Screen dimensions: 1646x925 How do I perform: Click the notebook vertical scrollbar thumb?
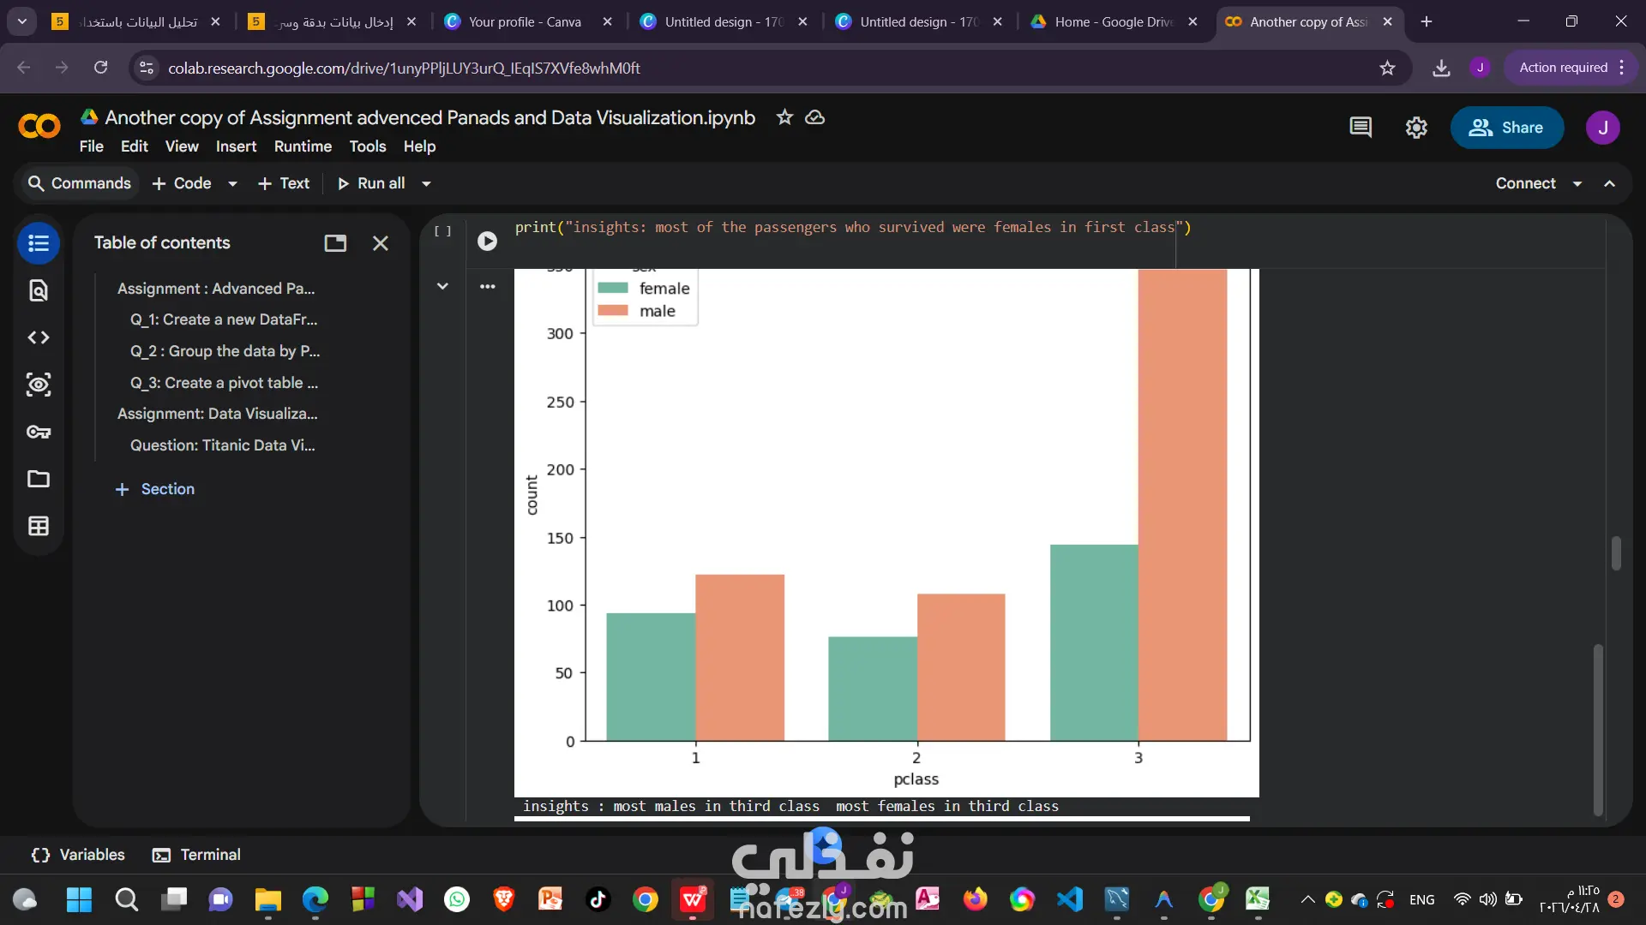tap(1616, 553)
